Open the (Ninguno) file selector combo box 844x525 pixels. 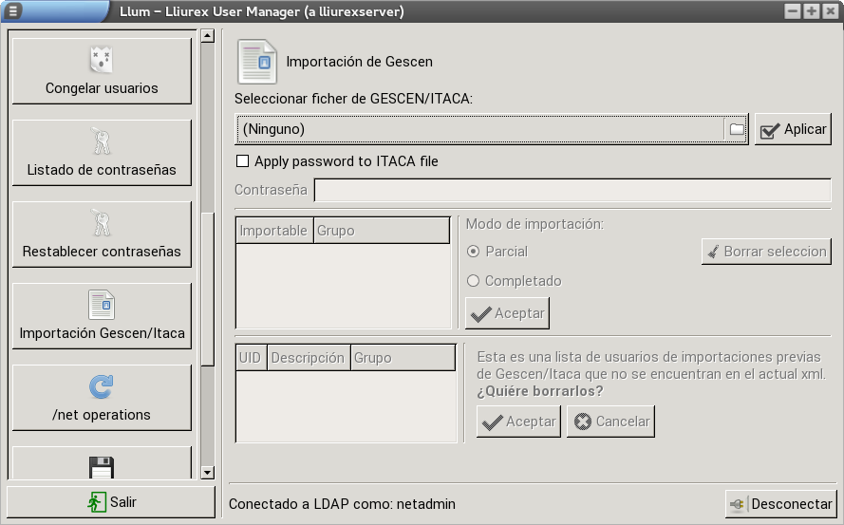480,129
